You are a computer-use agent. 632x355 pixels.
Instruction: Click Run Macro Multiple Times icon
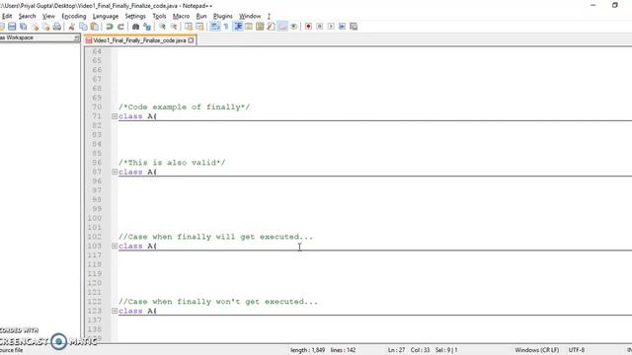pyautogui.click(x=343, y=27)
